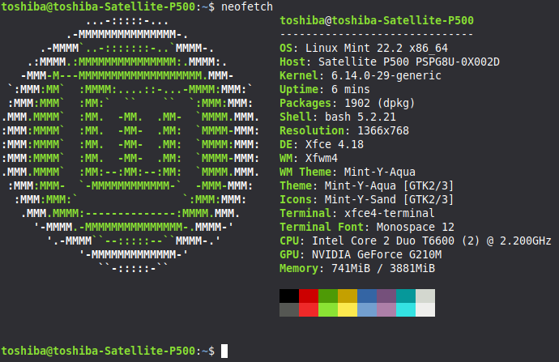Click the teal color block
The height and width of the screenshot is (362, 559).
pyautogui.click(x=406, y=296)
